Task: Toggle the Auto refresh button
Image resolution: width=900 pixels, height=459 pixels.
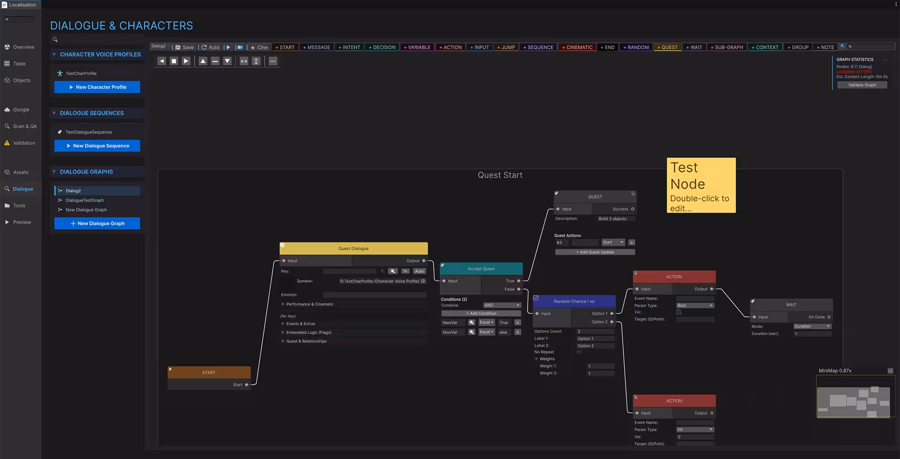Action: tap(210, 47)
